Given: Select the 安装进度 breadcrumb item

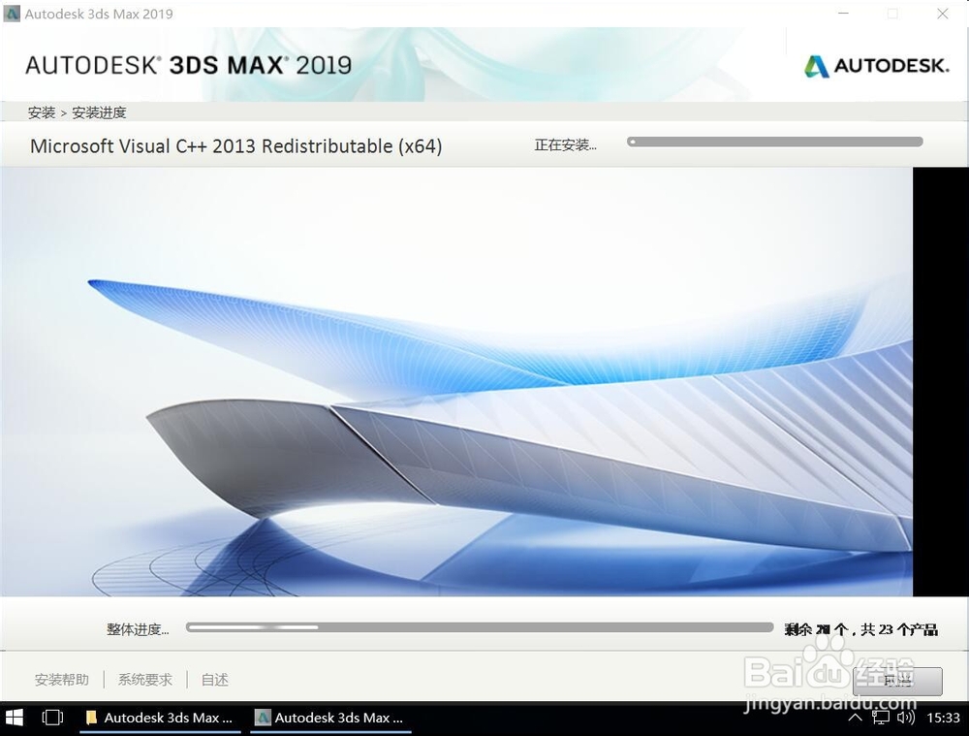Looking at the screenshot, I should pos(99,112).
